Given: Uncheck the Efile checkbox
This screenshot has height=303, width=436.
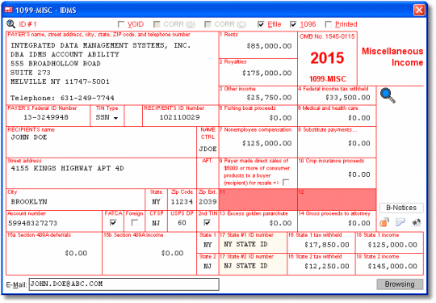Looking at the screenshot, I should click(x=261, y=24).
